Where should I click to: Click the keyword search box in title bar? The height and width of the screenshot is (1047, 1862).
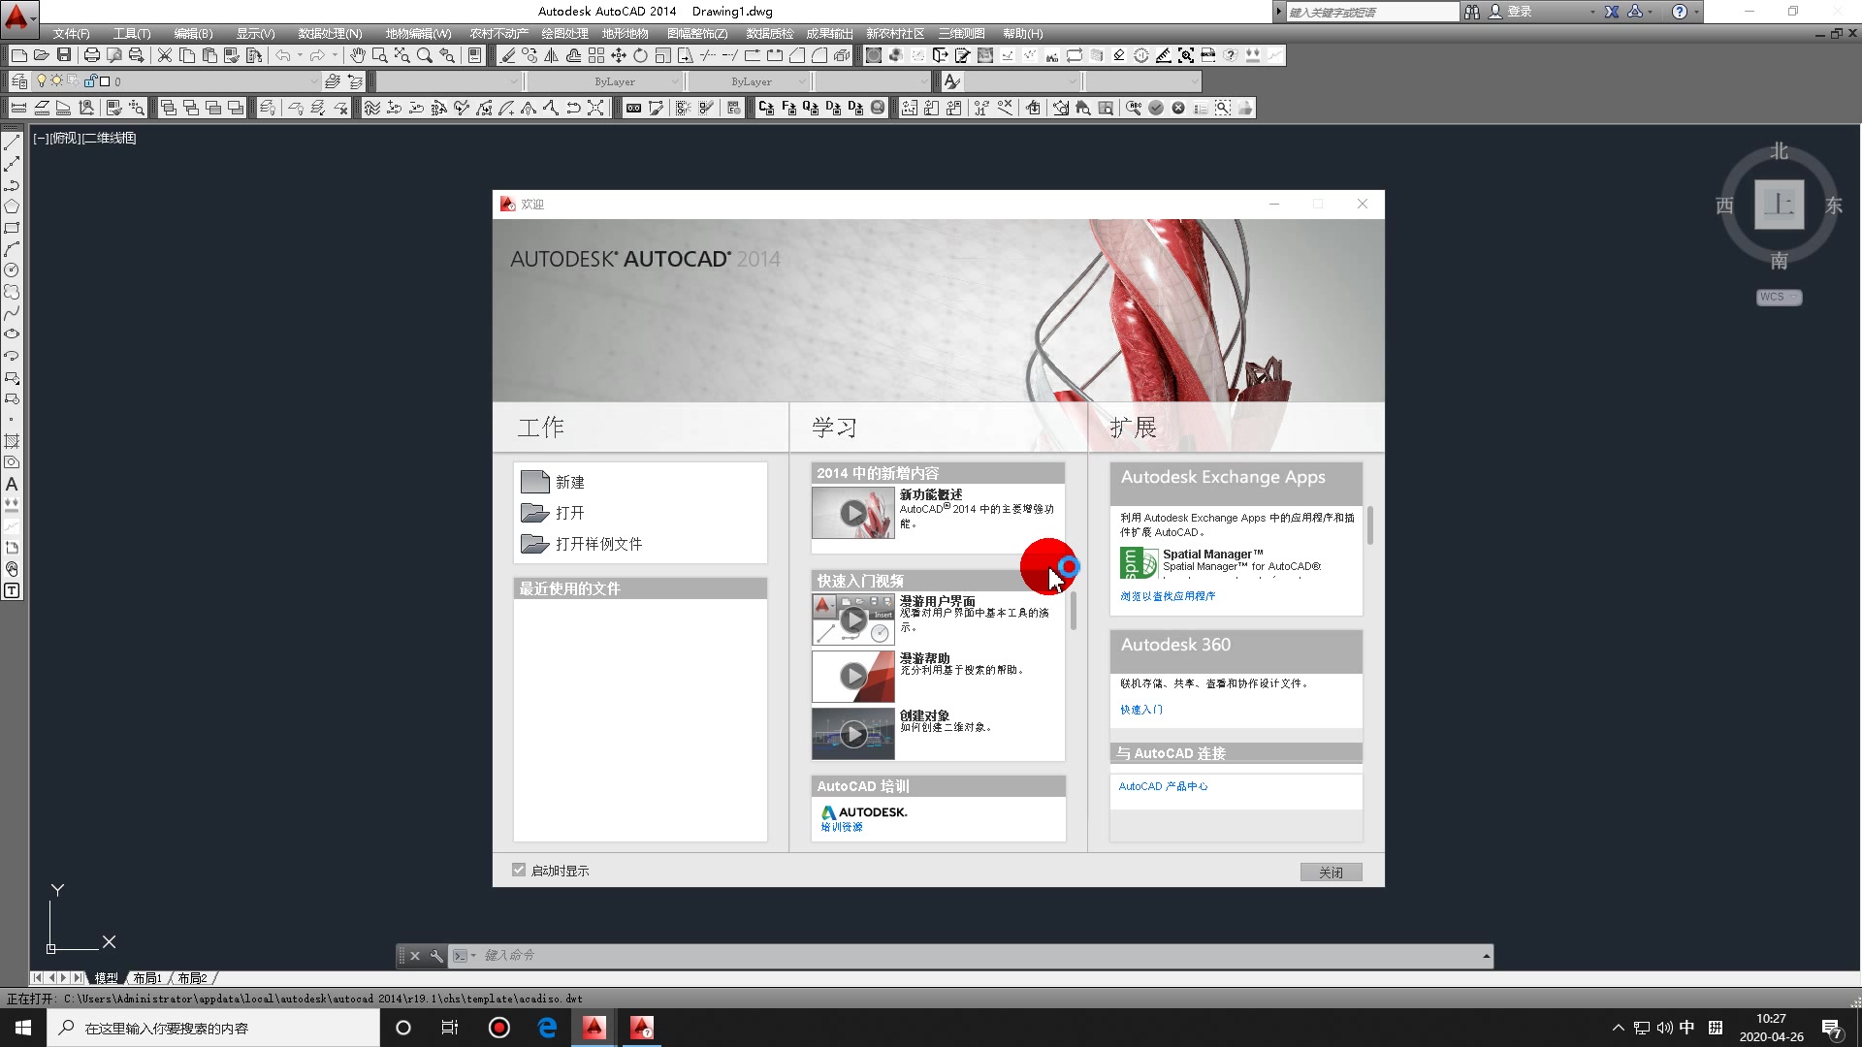point(1372,12)
